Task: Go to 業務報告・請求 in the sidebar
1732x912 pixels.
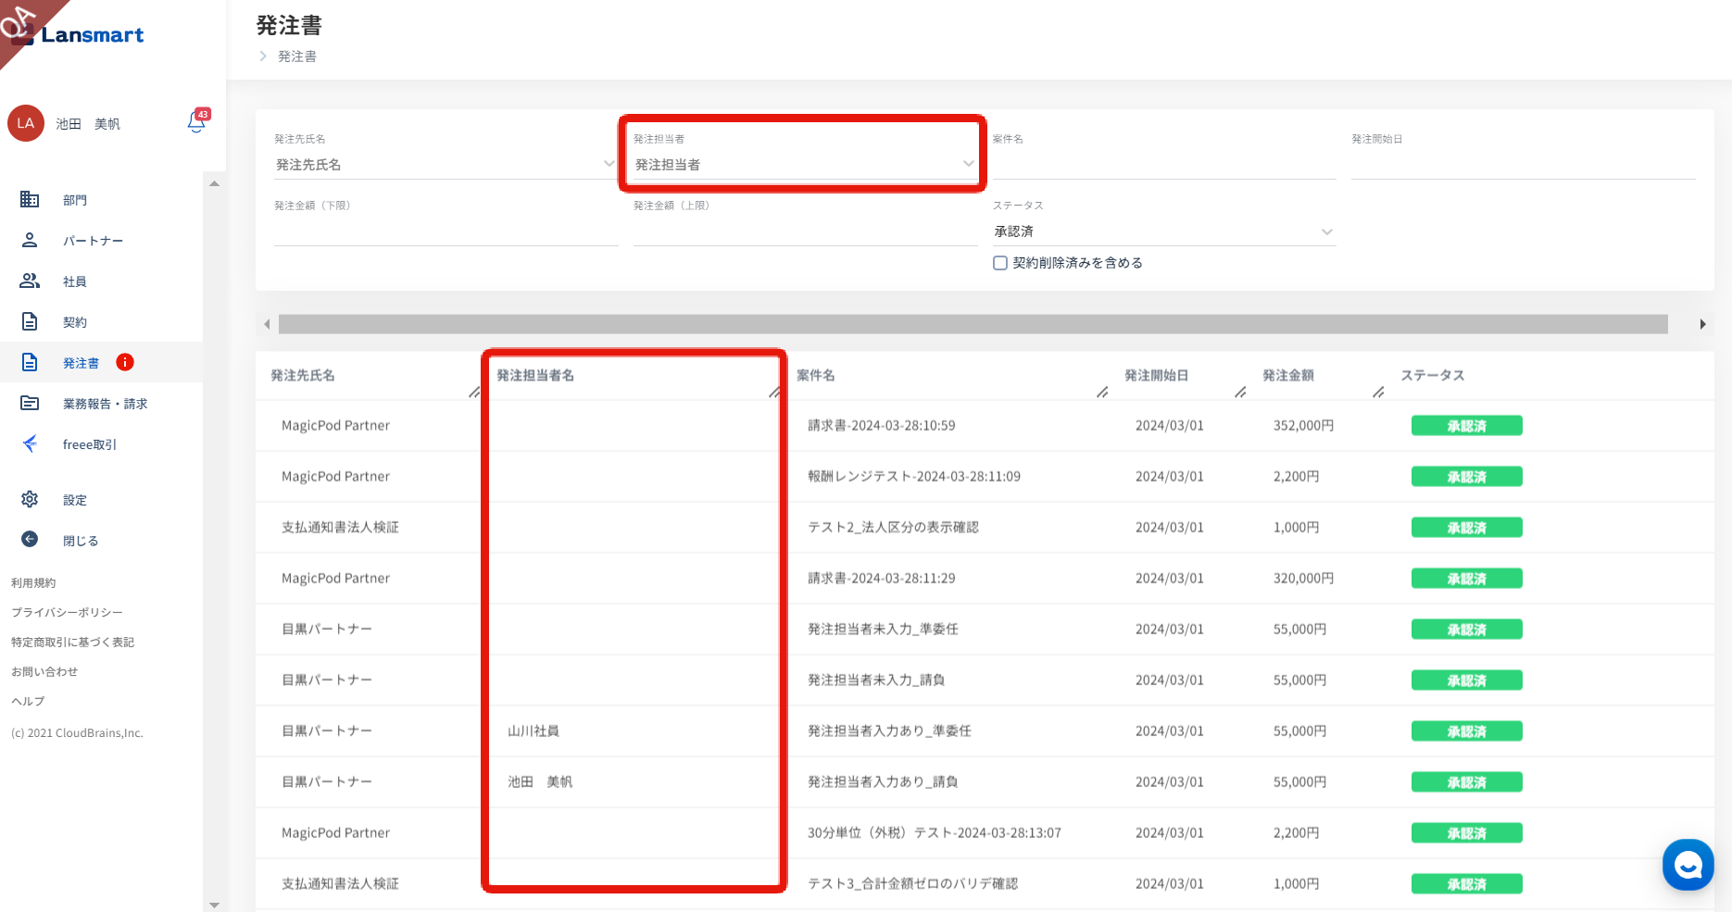Action: click(x=105, y=404)
